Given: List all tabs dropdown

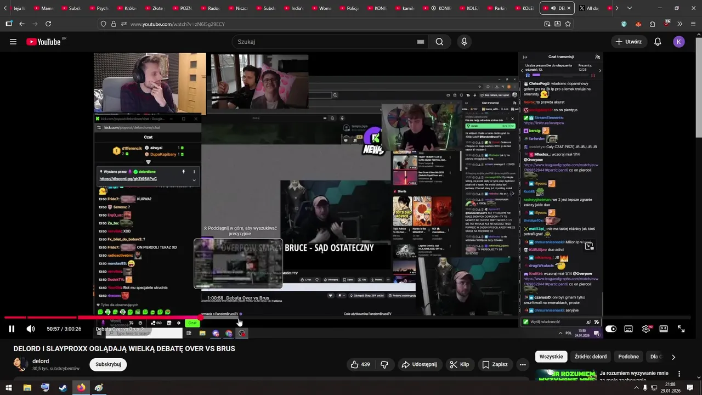Looking at the screenshot, I should click(629, 8).
